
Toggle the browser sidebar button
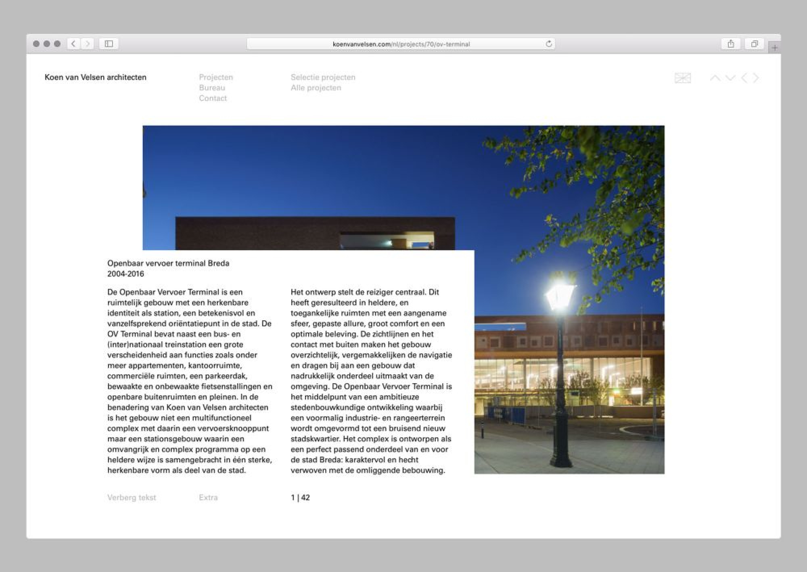coord(109,44)
